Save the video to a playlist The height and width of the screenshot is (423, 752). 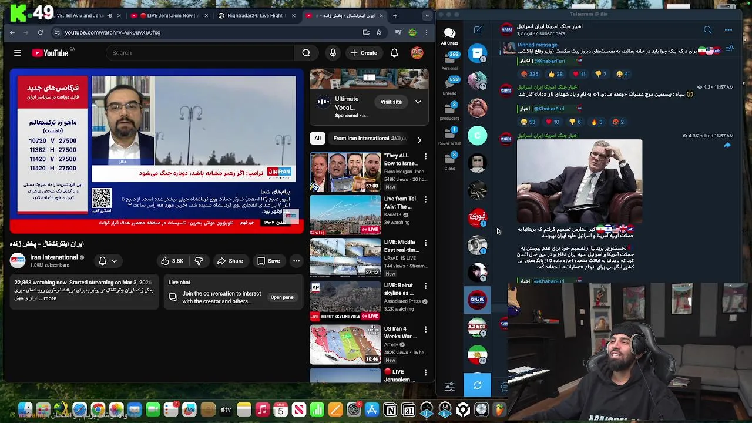(268, 261)
